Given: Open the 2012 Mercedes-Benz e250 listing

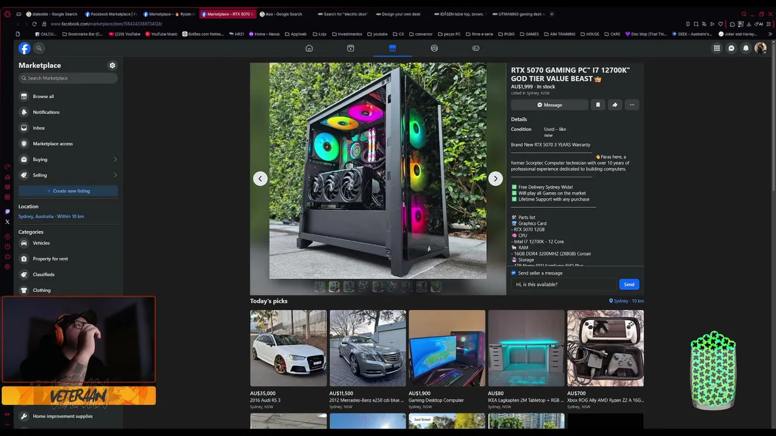Looking at the screenshot, I should (x=368, y=360).
